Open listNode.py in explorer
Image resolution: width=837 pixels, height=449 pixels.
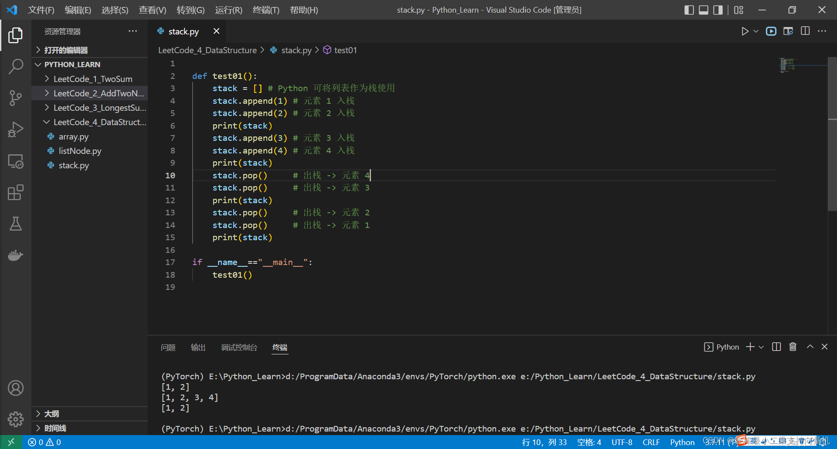click(90, 151)
